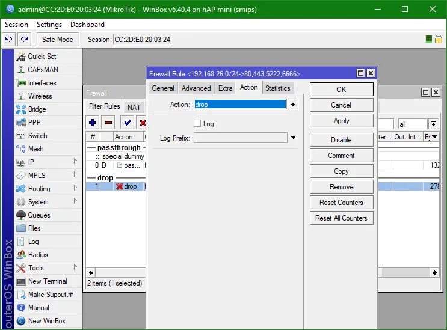Click the Copy button
Viewport: 447px width, 330px height.
coord(342,171)
